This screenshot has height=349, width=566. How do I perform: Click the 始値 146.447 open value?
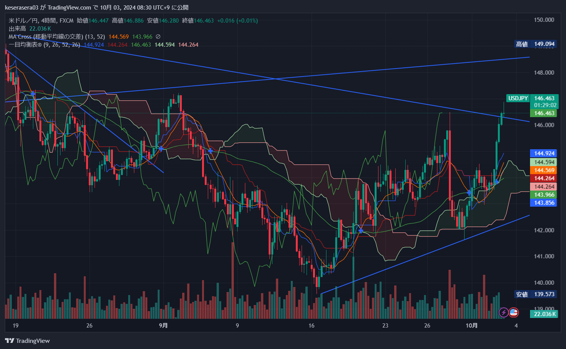93,21
